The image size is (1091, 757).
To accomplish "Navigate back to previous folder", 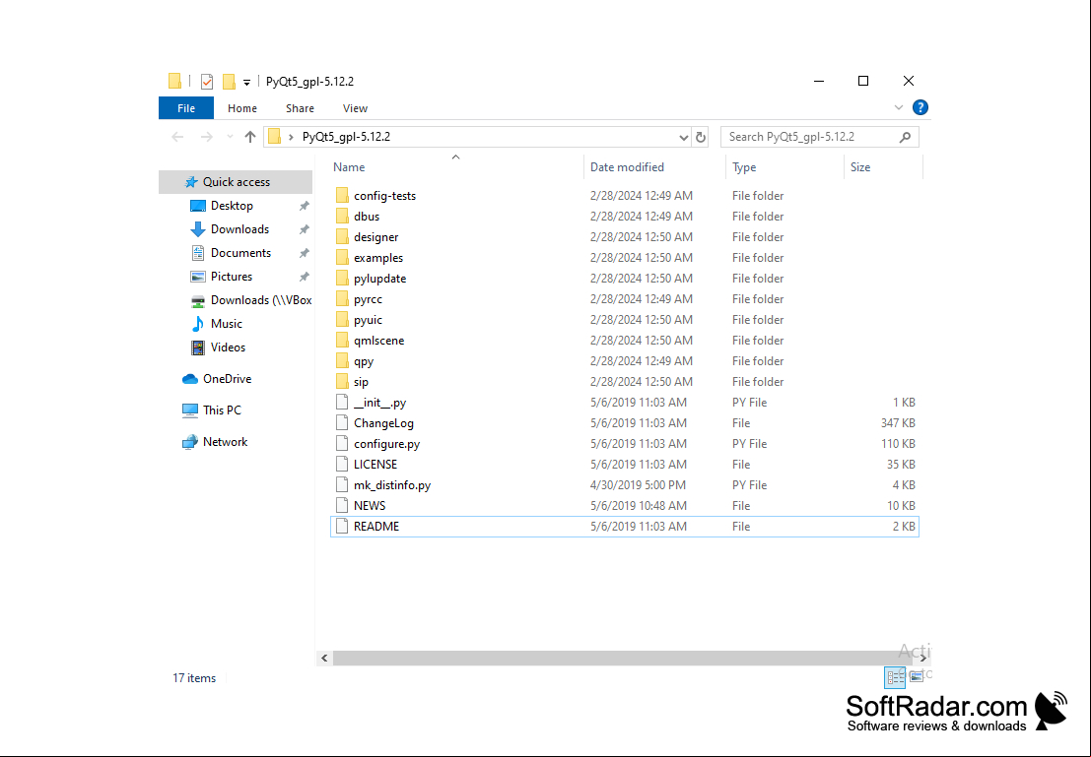I will click(177, 137).
